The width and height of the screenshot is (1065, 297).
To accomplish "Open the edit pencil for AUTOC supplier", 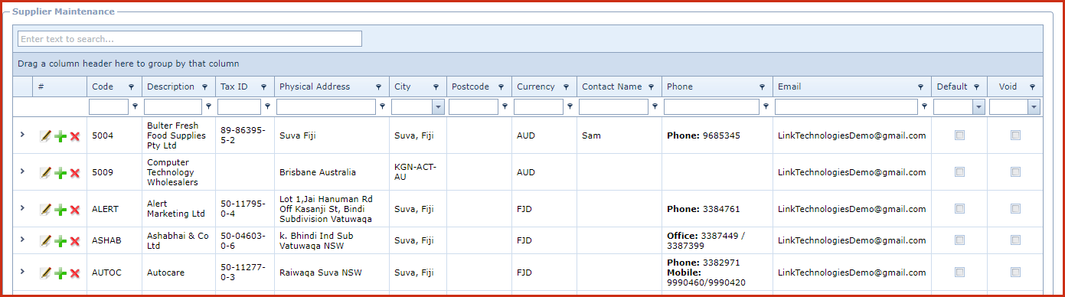I will click(45, 273).
